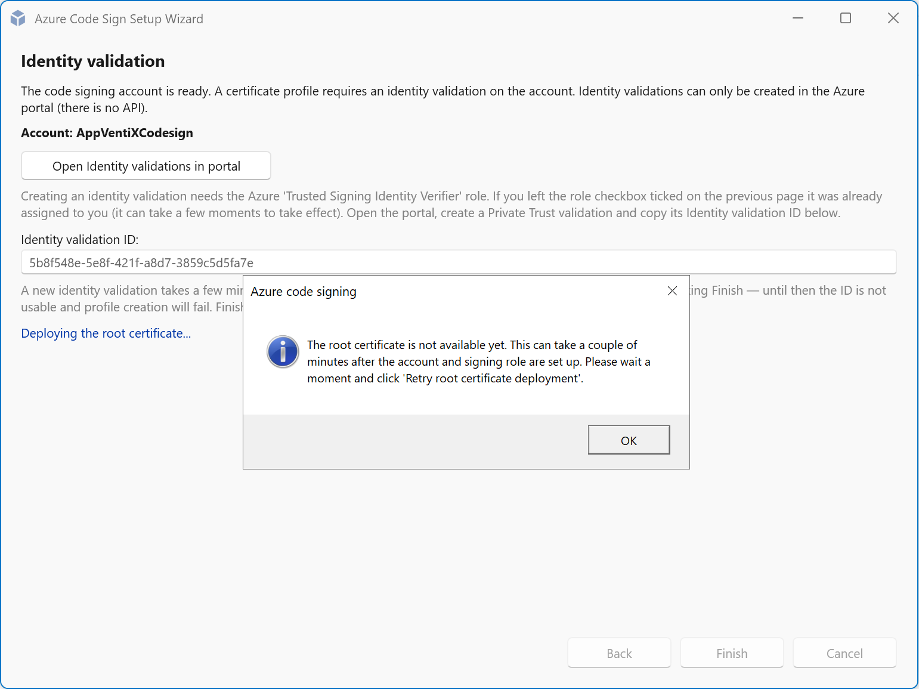Click the Finish button
The image size is (919, 689).
point(732,653)
